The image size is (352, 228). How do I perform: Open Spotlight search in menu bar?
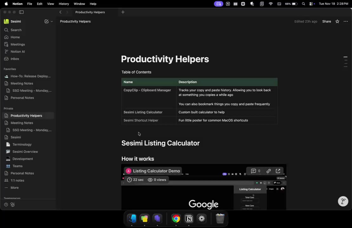pos(303,4)
